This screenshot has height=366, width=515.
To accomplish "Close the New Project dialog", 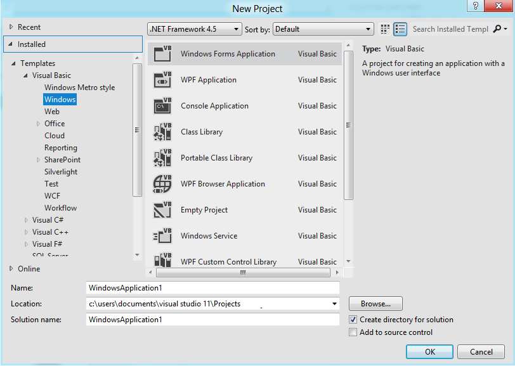I will coord(499,6).
